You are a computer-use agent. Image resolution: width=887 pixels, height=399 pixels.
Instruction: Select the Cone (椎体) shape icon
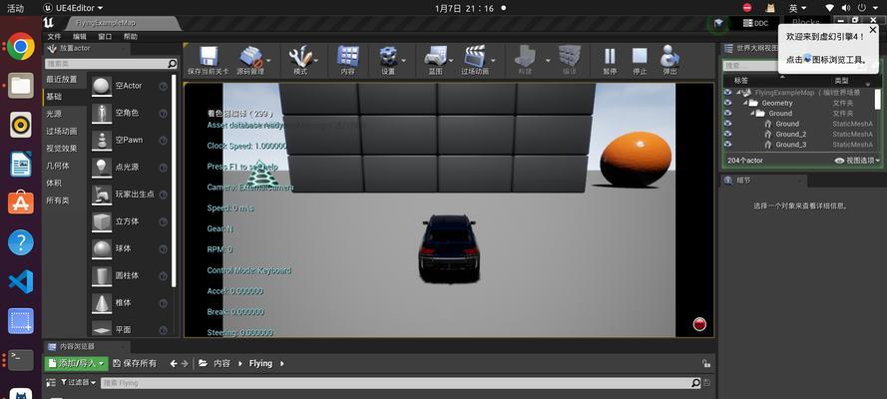(x=102, y=303)
